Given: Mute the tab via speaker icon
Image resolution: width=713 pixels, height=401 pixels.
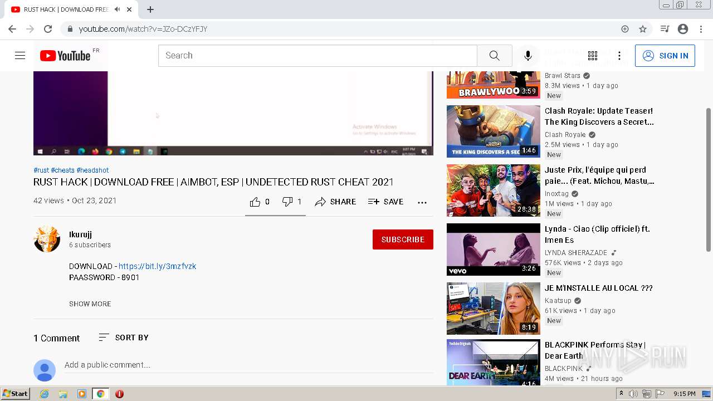Looking at the screenshot, I should pos(117,9).
